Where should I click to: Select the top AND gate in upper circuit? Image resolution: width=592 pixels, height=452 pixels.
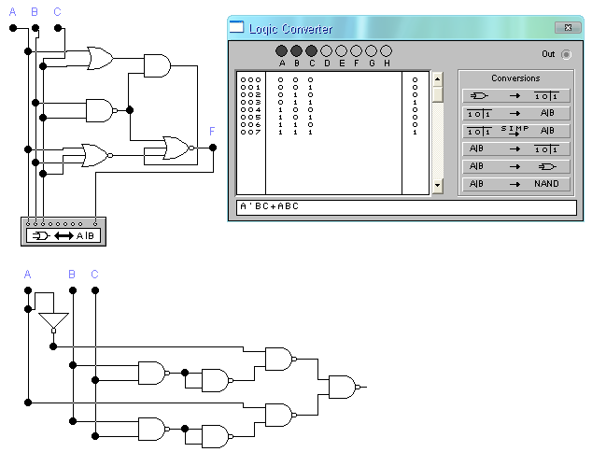157,66
